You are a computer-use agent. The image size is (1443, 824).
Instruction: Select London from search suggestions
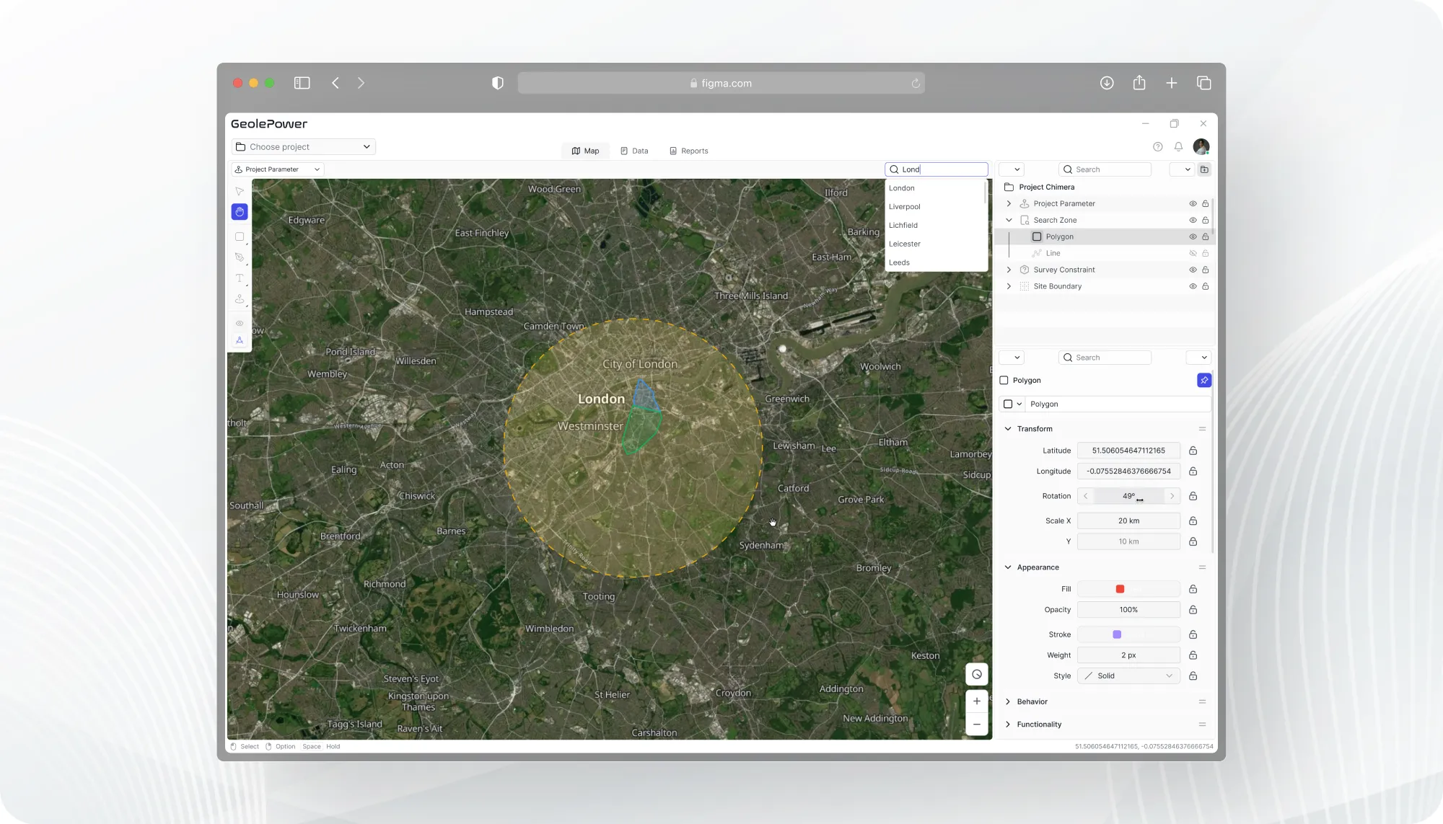902,188
